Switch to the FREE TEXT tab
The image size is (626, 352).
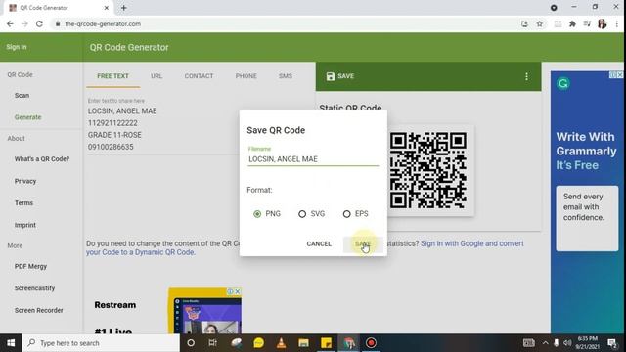(x=113, y=76)
